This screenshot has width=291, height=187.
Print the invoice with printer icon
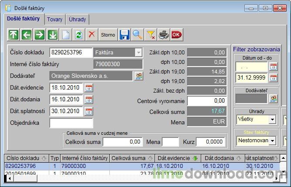point(163,34)
